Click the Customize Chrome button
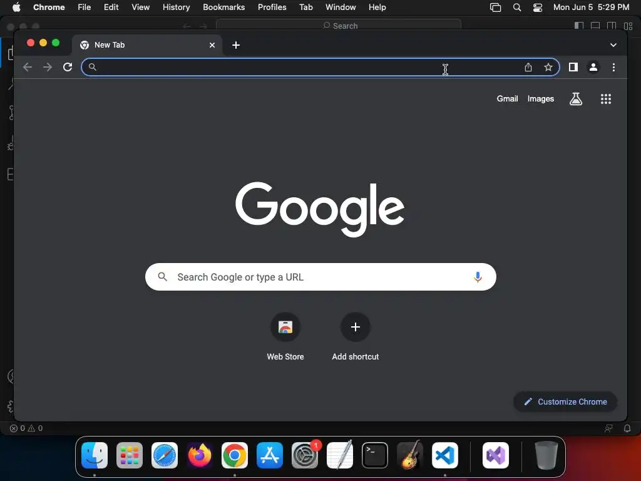The width and height of the screenshot is (641, 481). tap(565, 401)
